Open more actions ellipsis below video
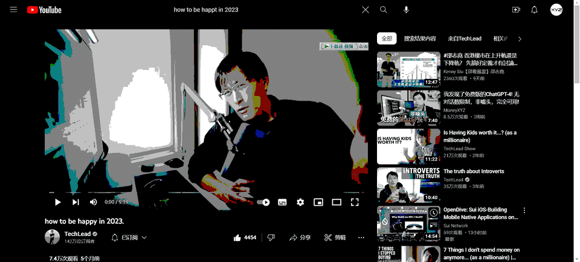The image size is (580, 262). tap(361, 238)
